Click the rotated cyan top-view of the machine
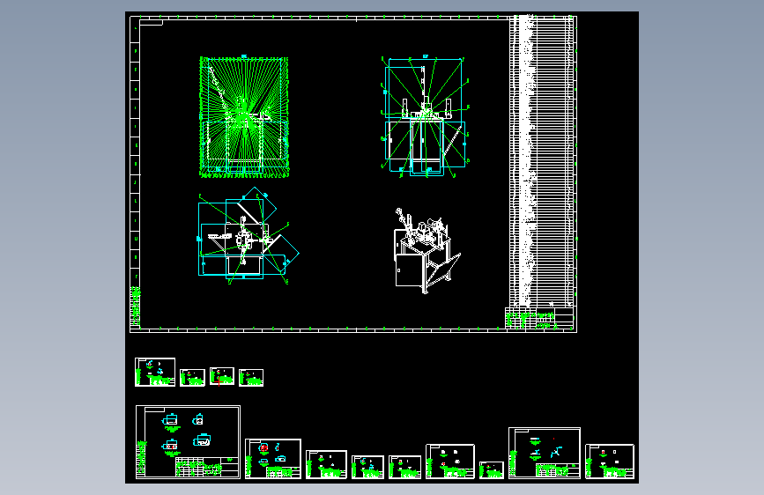 coord(248,236)
